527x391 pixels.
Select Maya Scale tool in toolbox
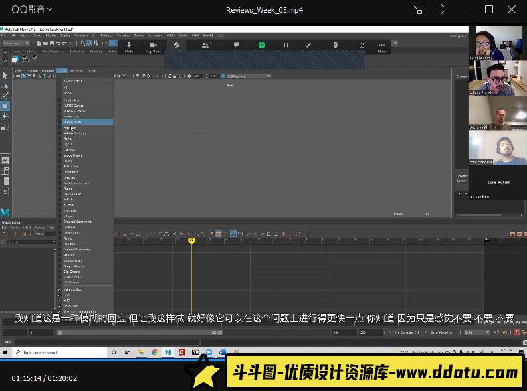coord(5,127)
